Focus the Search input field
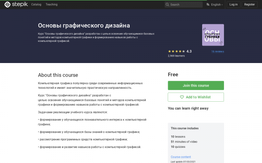The width and height of the screenshot is (262, 163). tap(183, 4)
